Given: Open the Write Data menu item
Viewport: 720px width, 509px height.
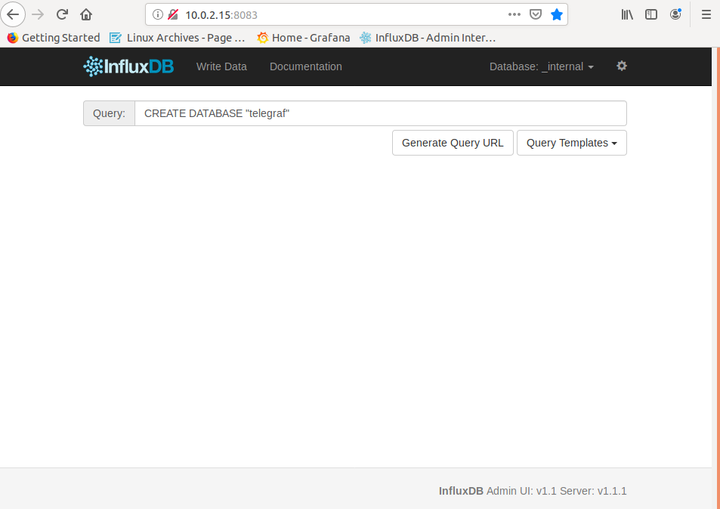Looking at the screenshot, I should [222, 66].
